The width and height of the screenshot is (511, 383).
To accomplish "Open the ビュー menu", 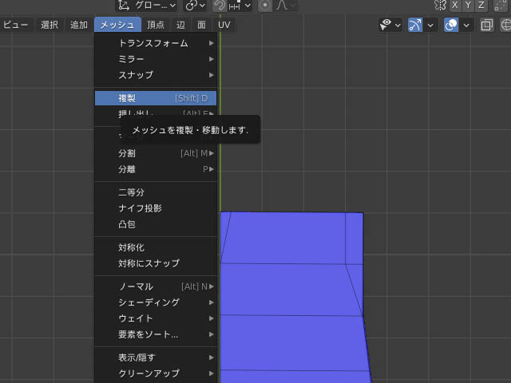I will coord(16,25).
